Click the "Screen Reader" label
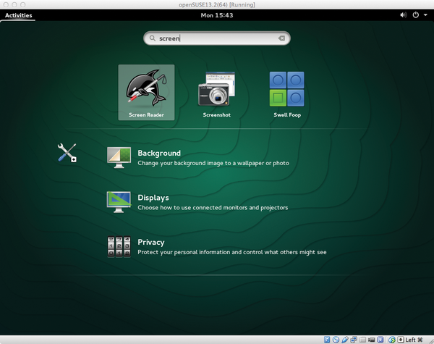 [146, 114]
